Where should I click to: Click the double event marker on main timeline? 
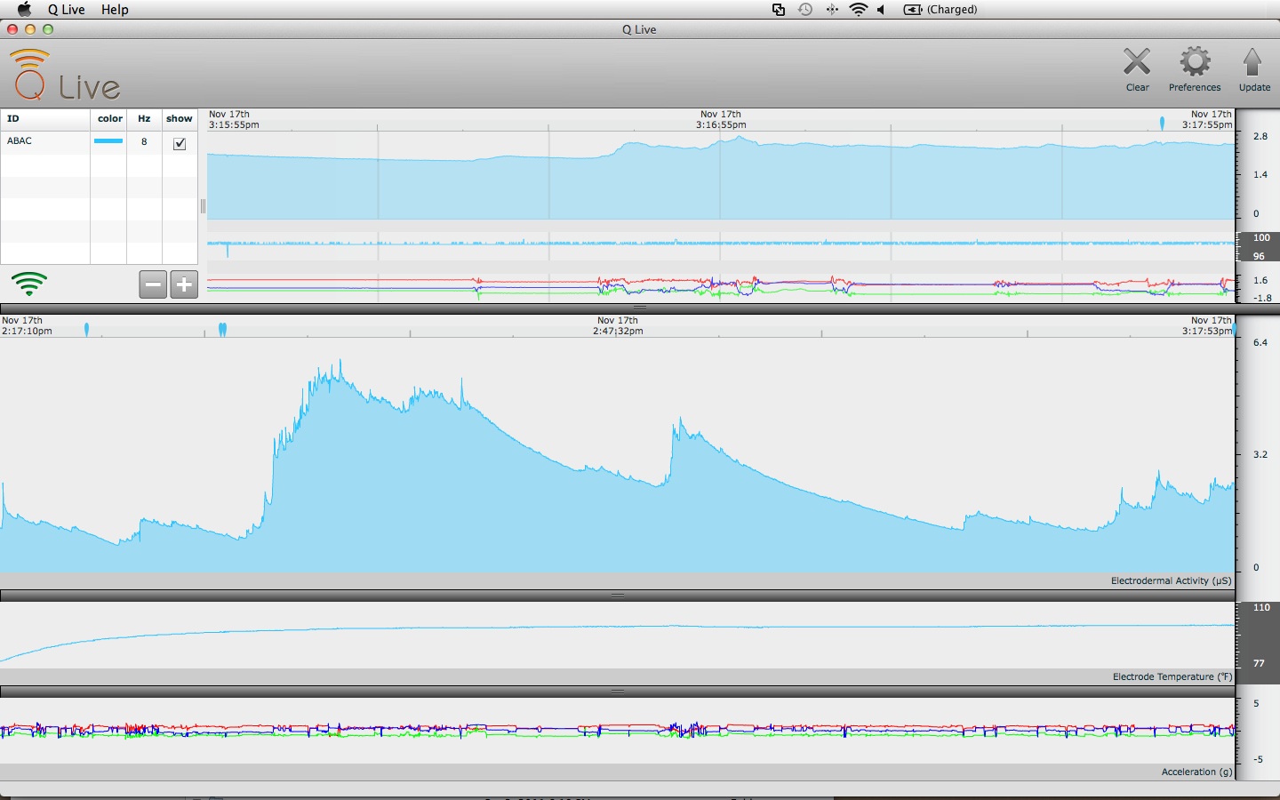pos(222,330)
